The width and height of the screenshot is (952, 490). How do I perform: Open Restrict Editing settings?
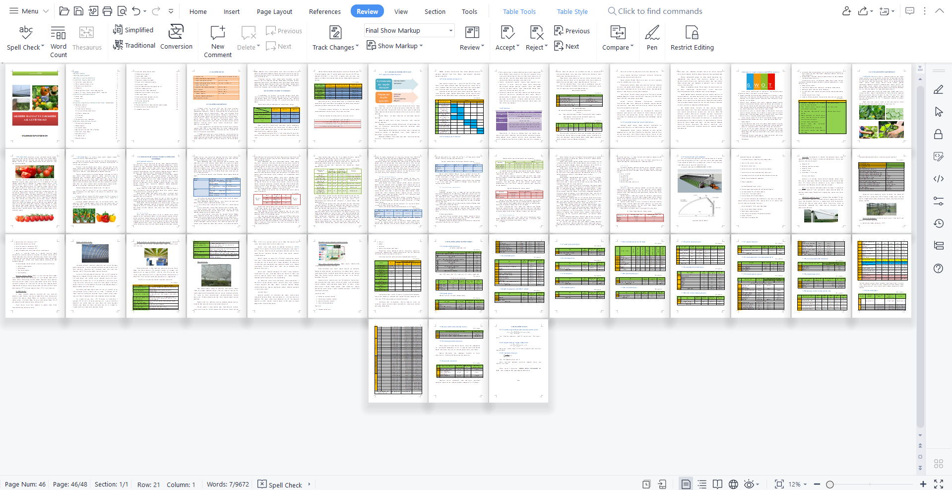(692, 39)
